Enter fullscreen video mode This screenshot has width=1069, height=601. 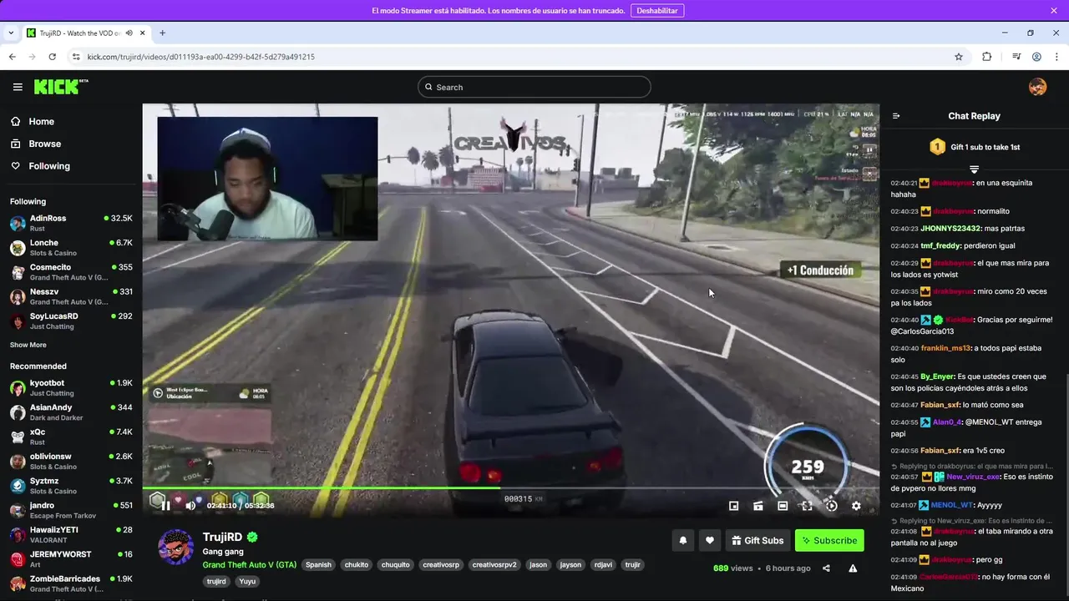click(x=807, y=506)
